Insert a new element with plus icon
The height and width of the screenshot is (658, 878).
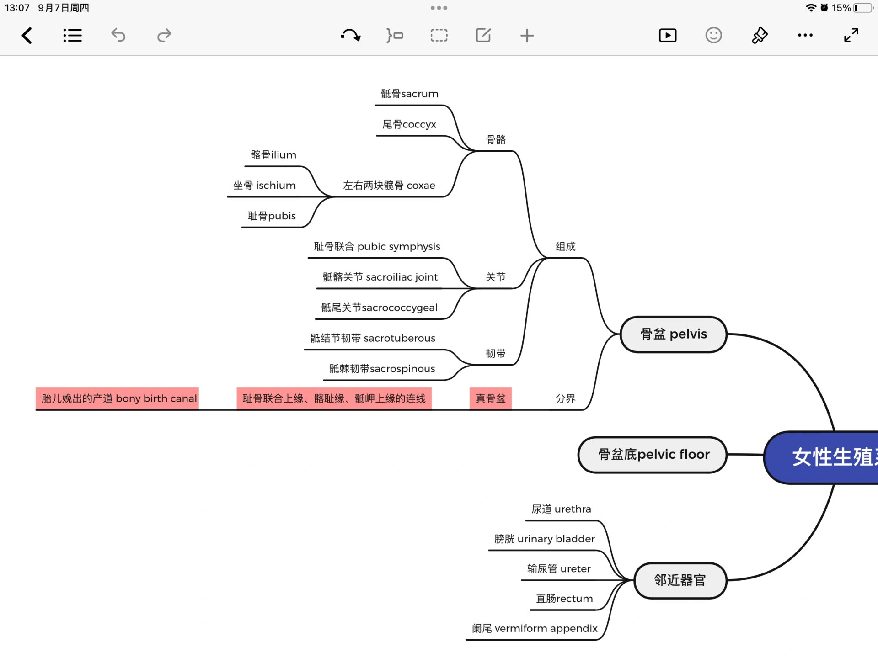pyautogui.click(x=527, y=35)
